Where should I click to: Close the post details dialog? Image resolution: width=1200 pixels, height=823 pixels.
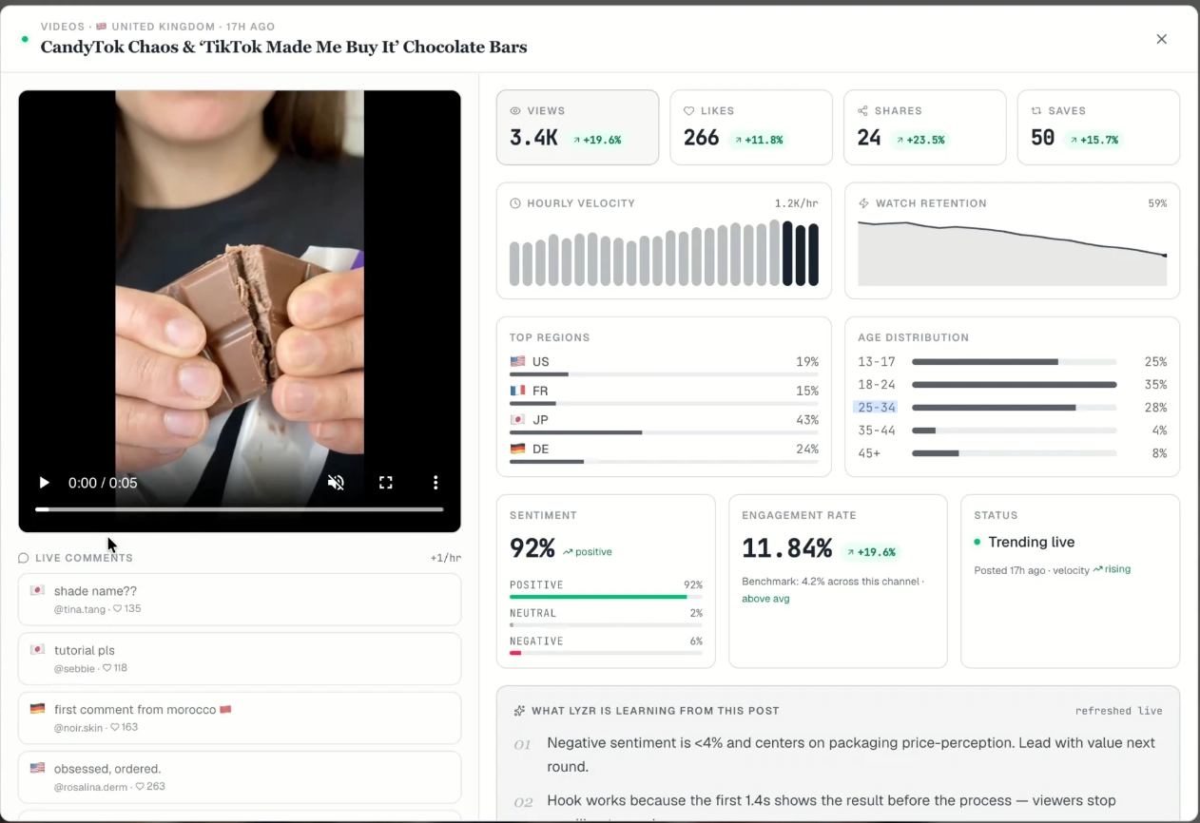click(1161, 39)
